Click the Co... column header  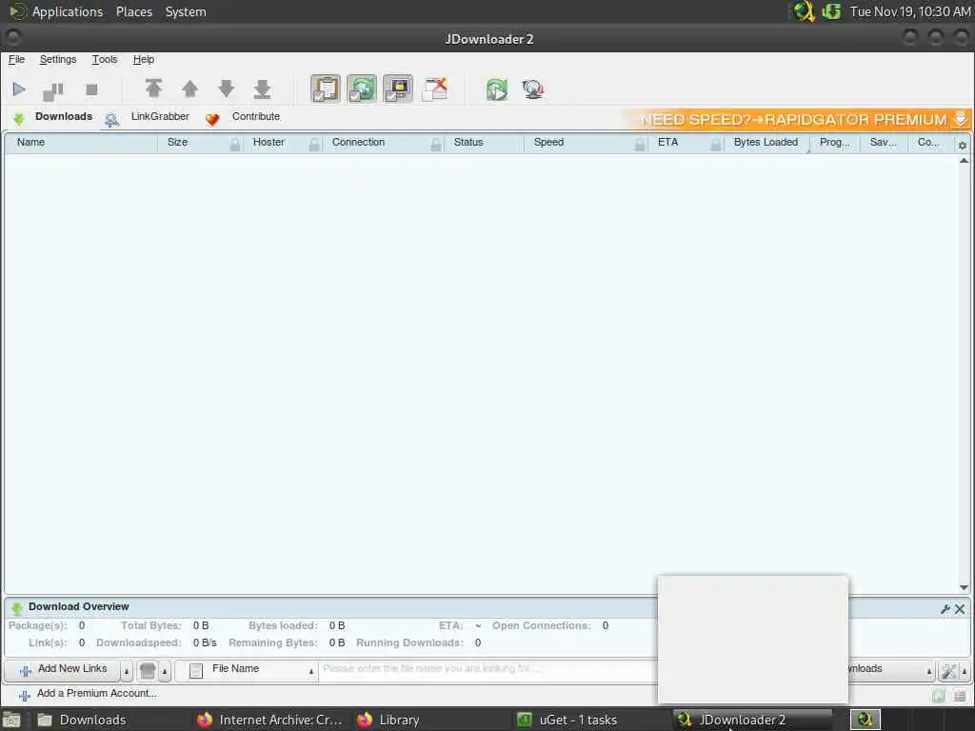(929, 143)
